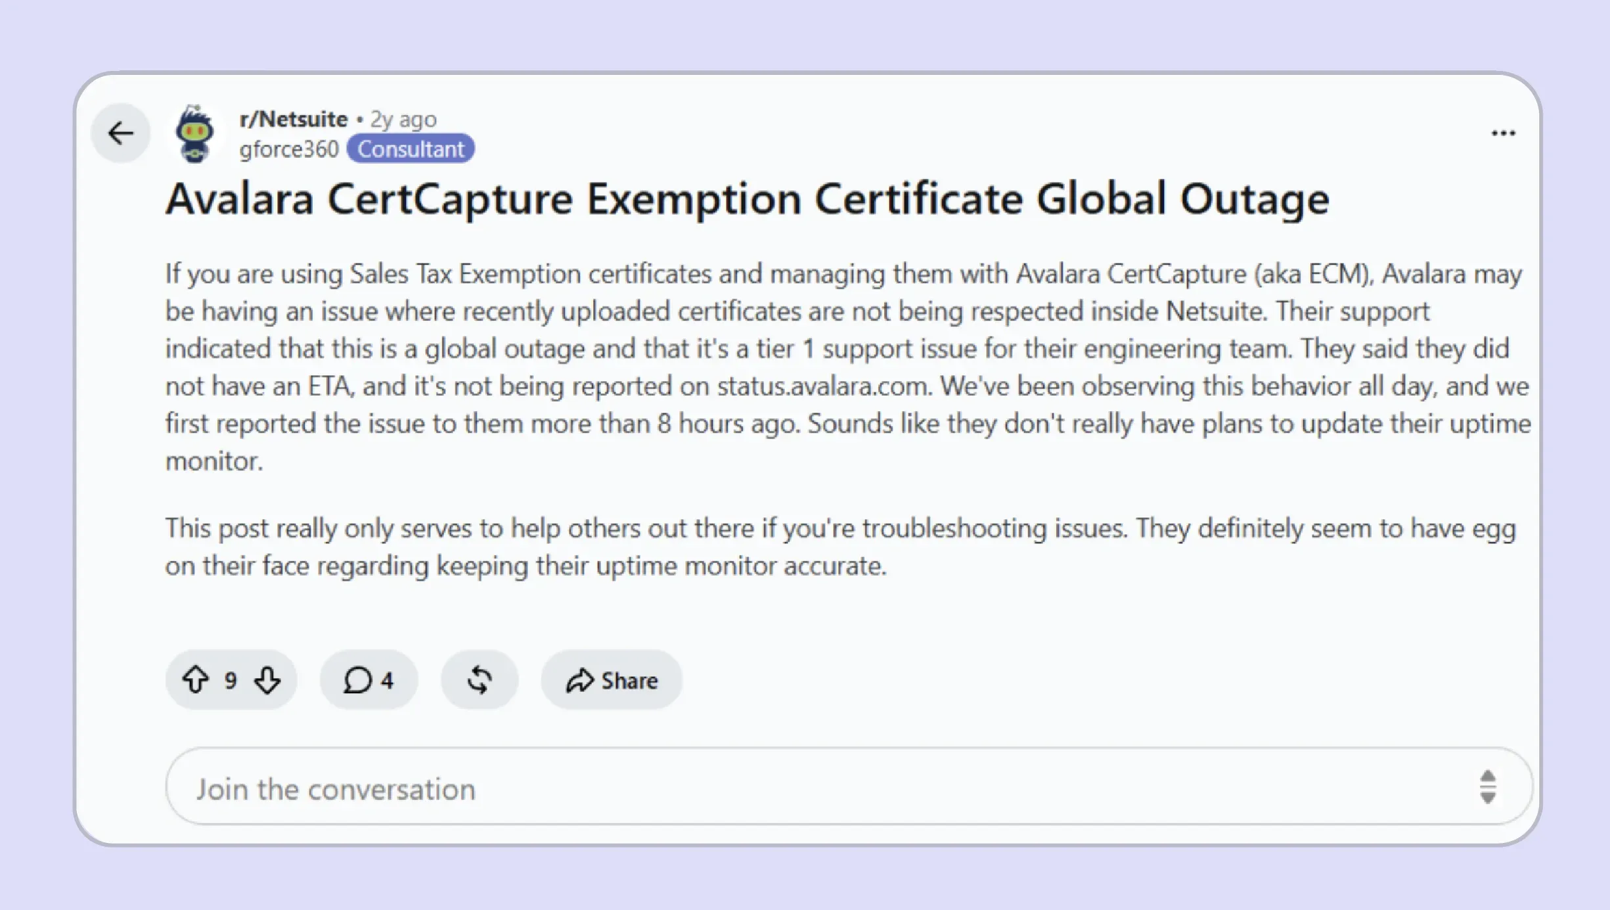Click the '2y ago' timestamp
Image resolution: width=1610 pixels, height=910 pixels.
pos(403,119)
